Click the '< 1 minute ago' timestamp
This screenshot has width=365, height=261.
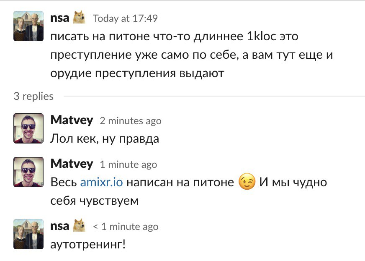pos(126,227)
